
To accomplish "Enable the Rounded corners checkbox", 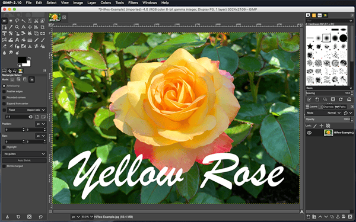I will [x=4, y=98].
